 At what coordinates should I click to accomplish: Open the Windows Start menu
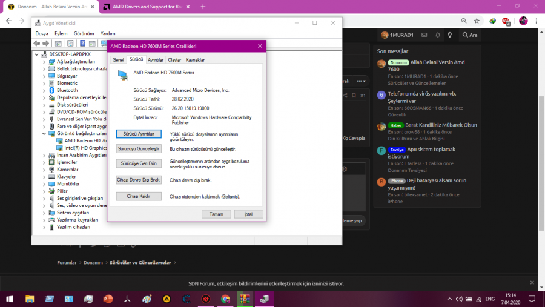pos(9,299)
